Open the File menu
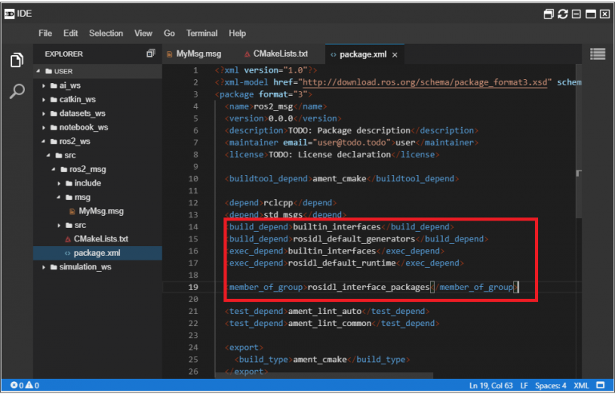615x394 pixels. pyautogui.click(x=45, y=34)
